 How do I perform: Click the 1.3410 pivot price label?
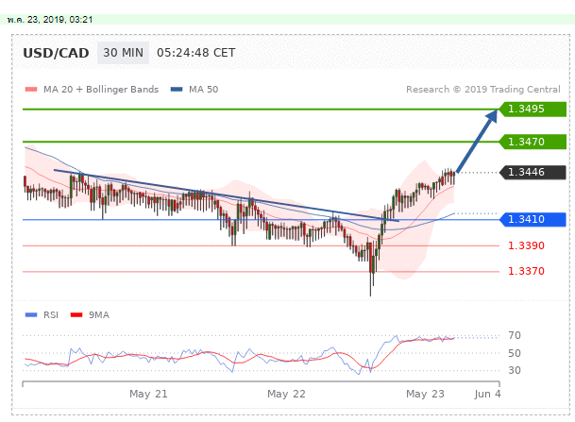coord(533,220)
